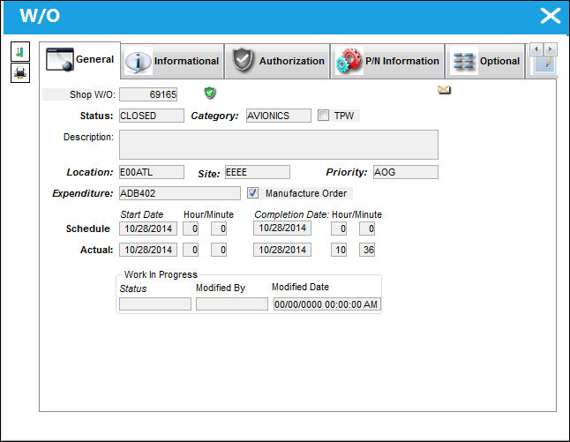Viewport: 570px width, 442px height.
Task: Open the Informational tab
Action: (172, 62)
